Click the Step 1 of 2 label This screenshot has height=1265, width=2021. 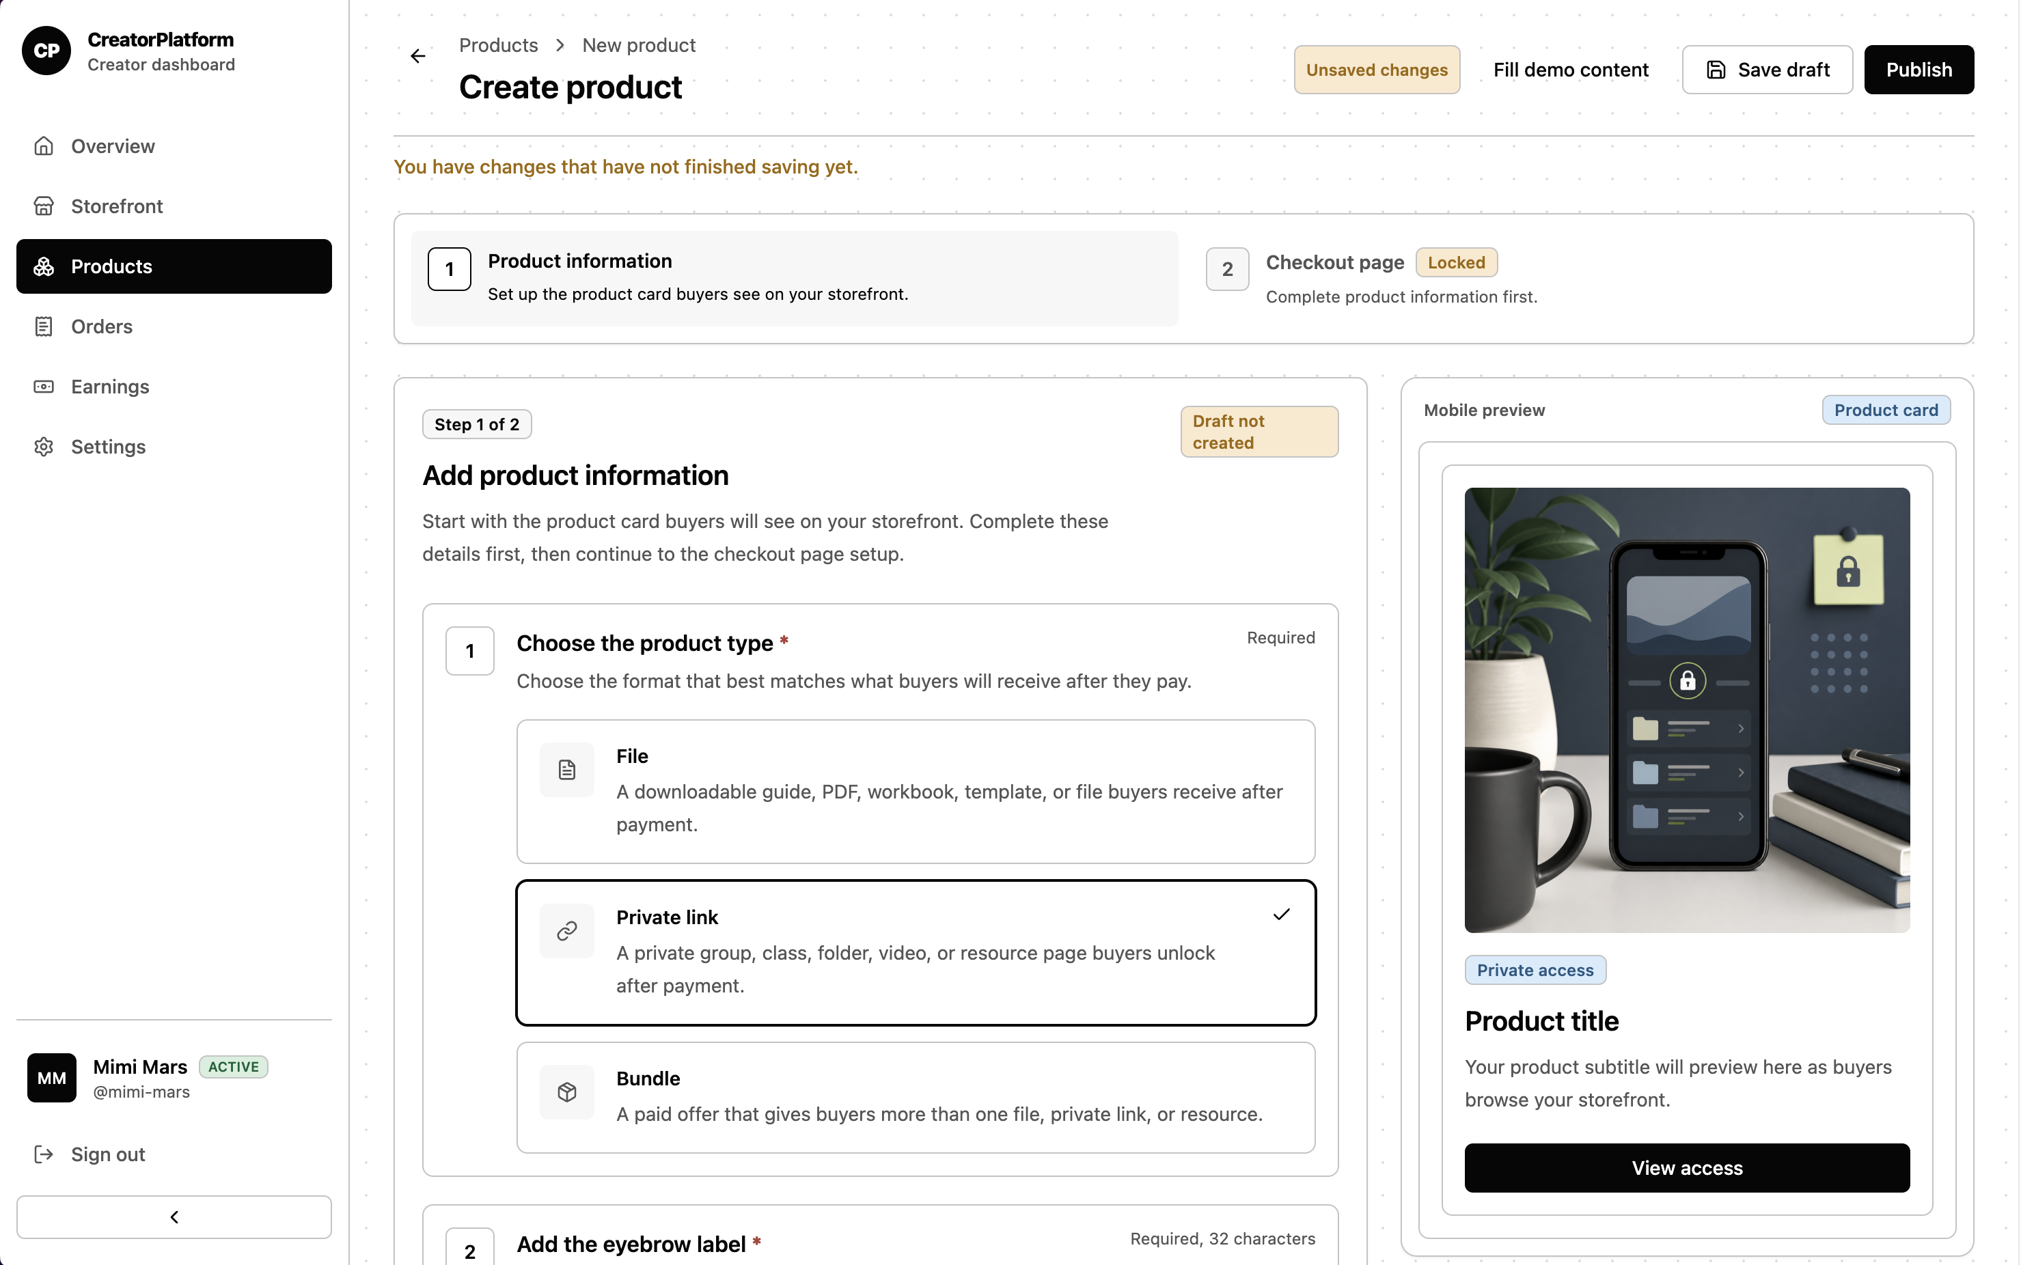(x=477, y=424)
